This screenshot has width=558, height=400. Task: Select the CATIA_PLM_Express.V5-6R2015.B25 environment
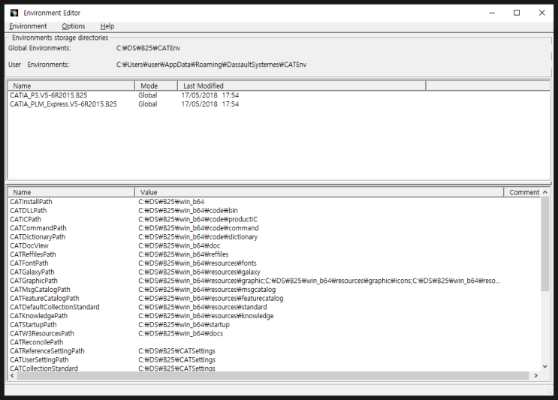pyautogui.click(x=63, y=104)
